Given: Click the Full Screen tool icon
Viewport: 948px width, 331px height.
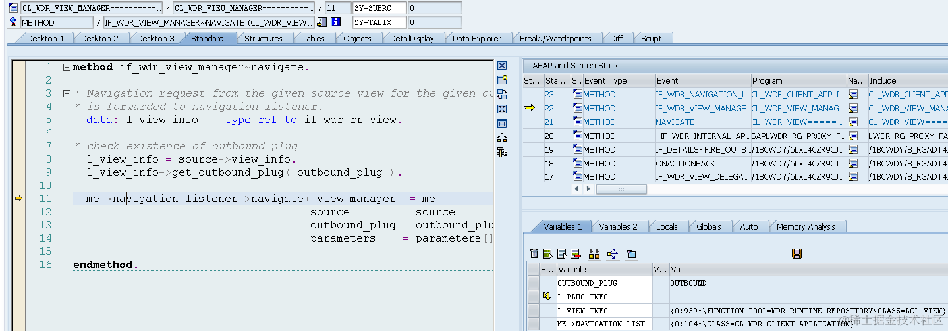Looking at the screenshot, I should 502,109.
